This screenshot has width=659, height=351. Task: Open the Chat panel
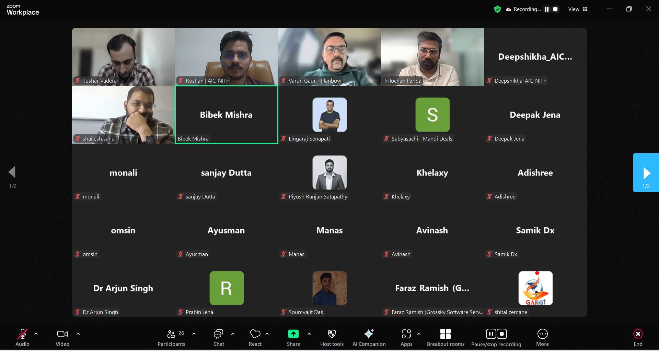219,338
